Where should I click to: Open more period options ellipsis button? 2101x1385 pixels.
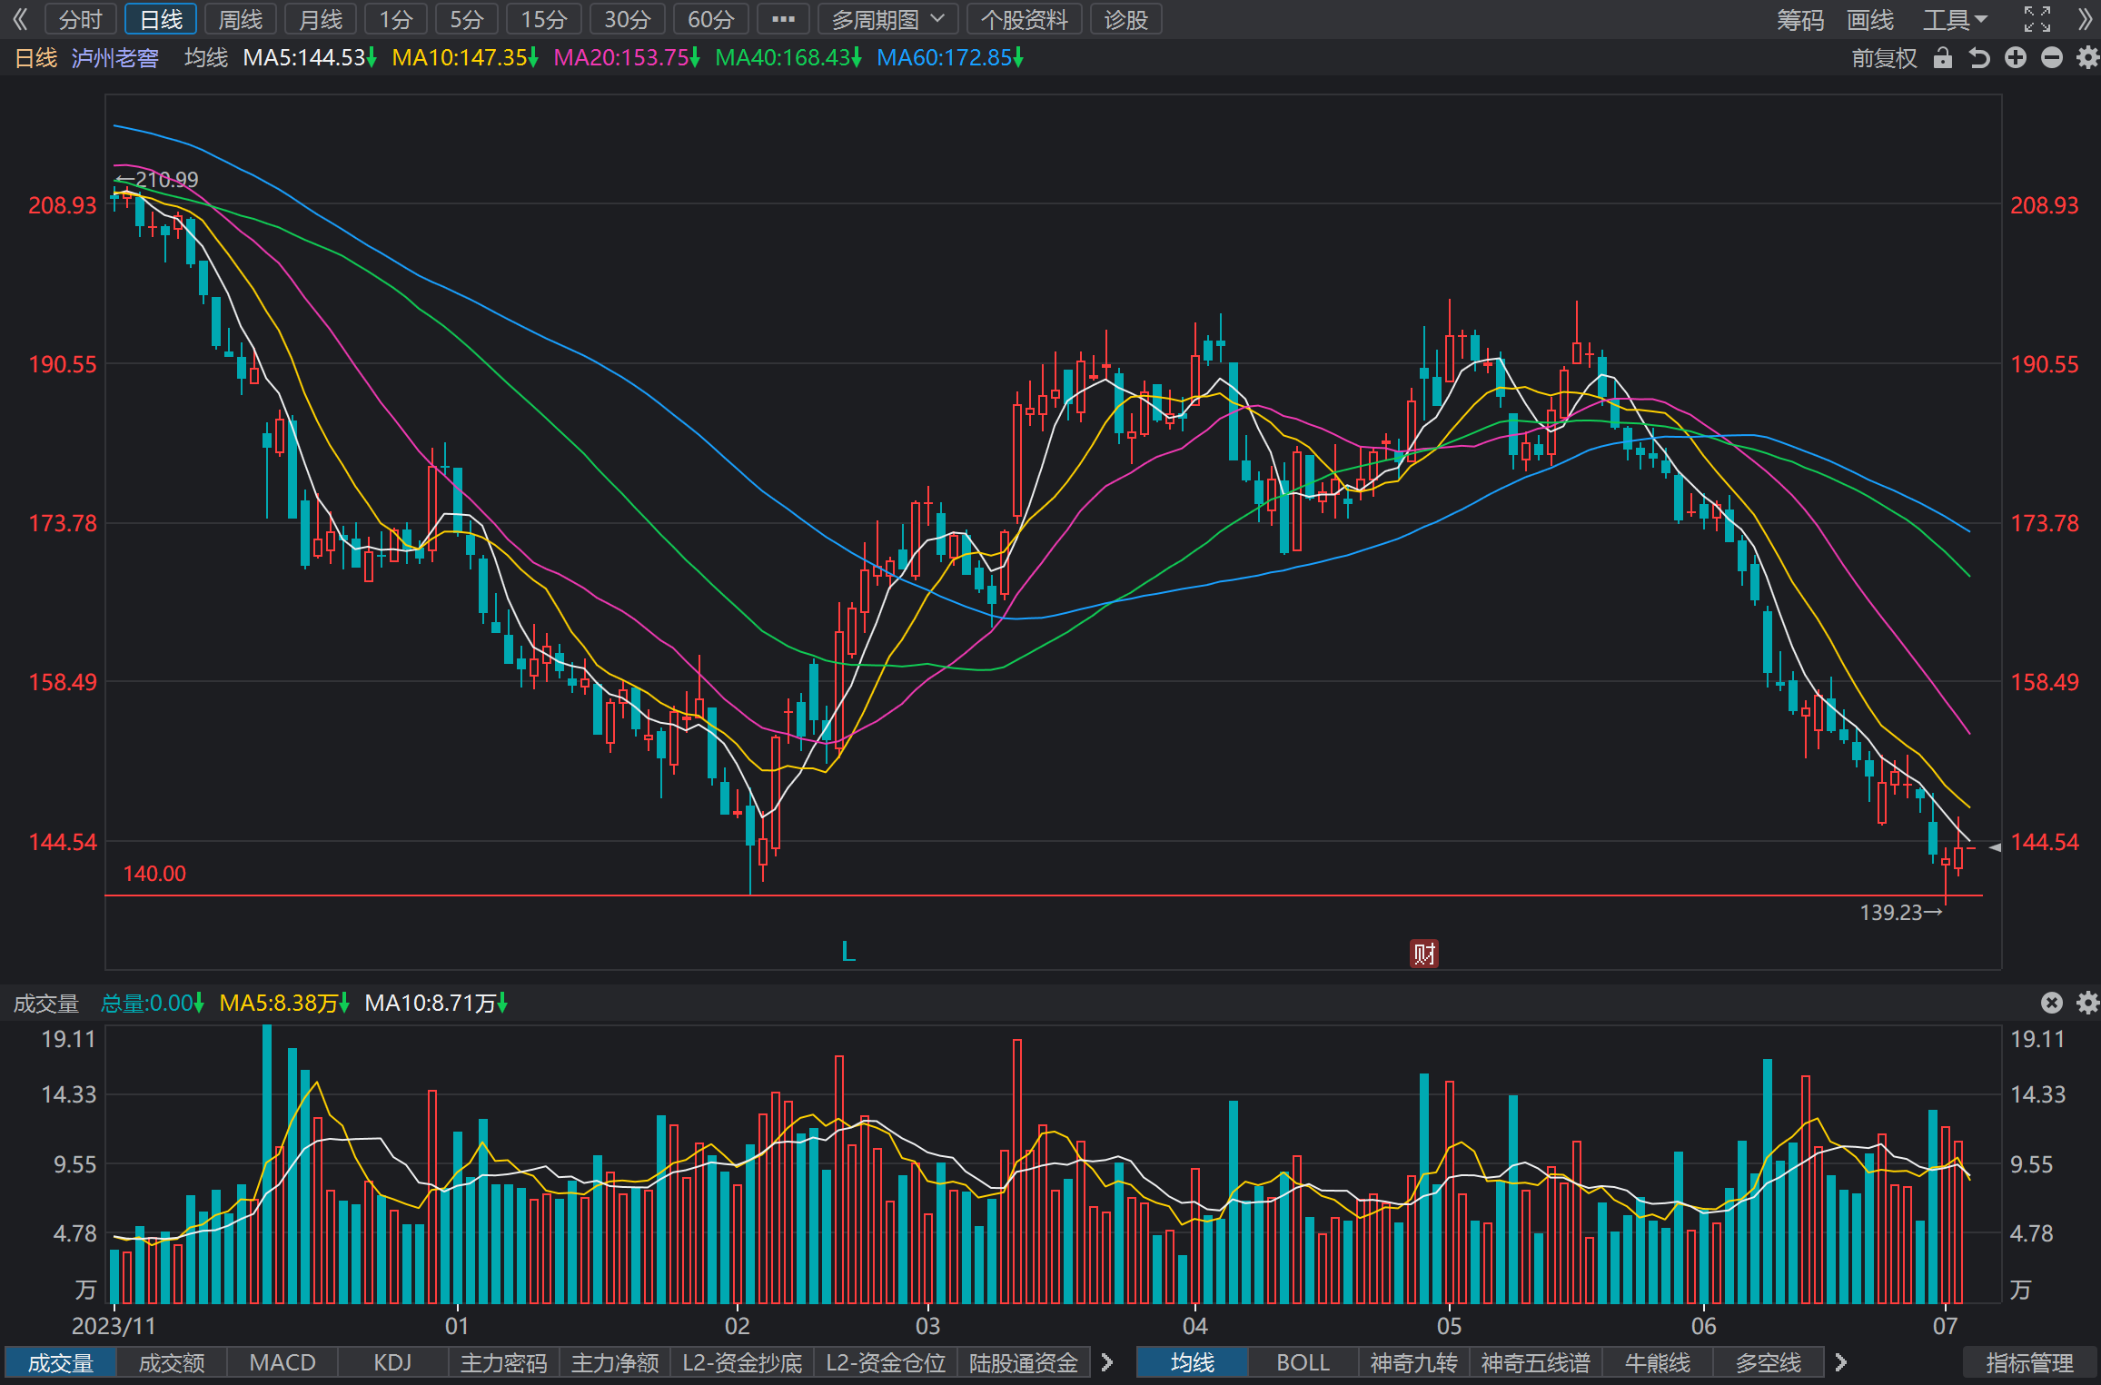(783, 19)
